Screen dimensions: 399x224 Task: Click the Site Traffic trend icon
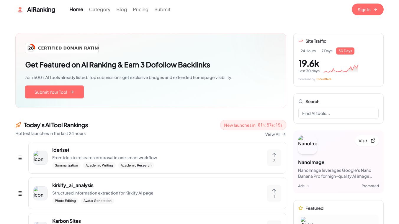click(x=300, y=41)
